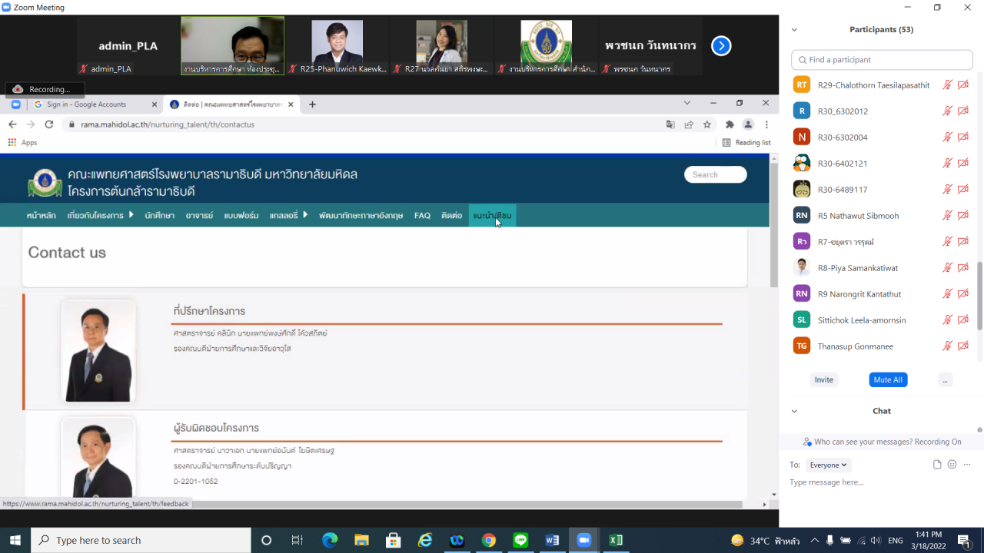Open the emoji picker in chat
This screenshot has height=553, width=984.
pyautogui.click(x=952, y=465)
